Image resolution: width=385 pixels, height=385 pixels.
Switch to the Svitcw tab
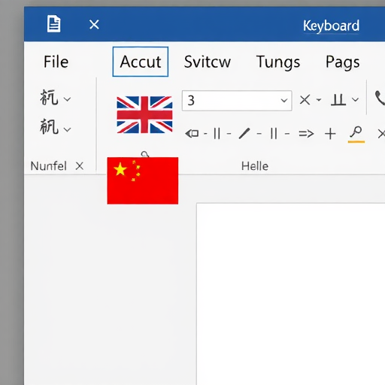click(208, 62)
